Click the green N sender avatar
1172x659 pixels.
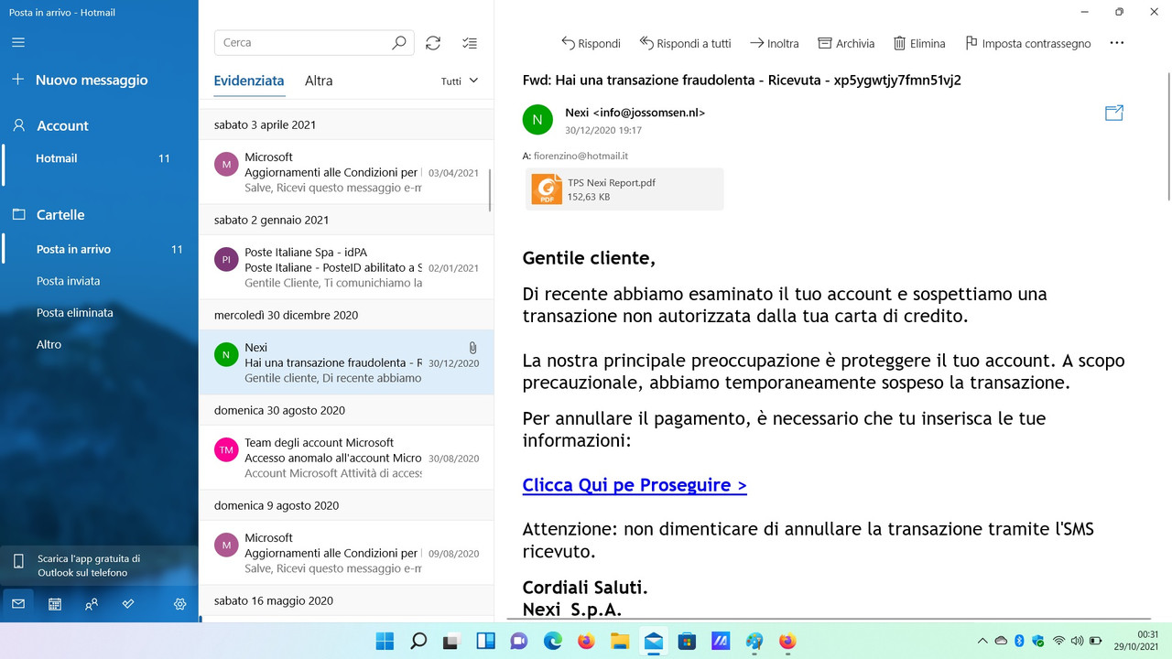(537, 120)
